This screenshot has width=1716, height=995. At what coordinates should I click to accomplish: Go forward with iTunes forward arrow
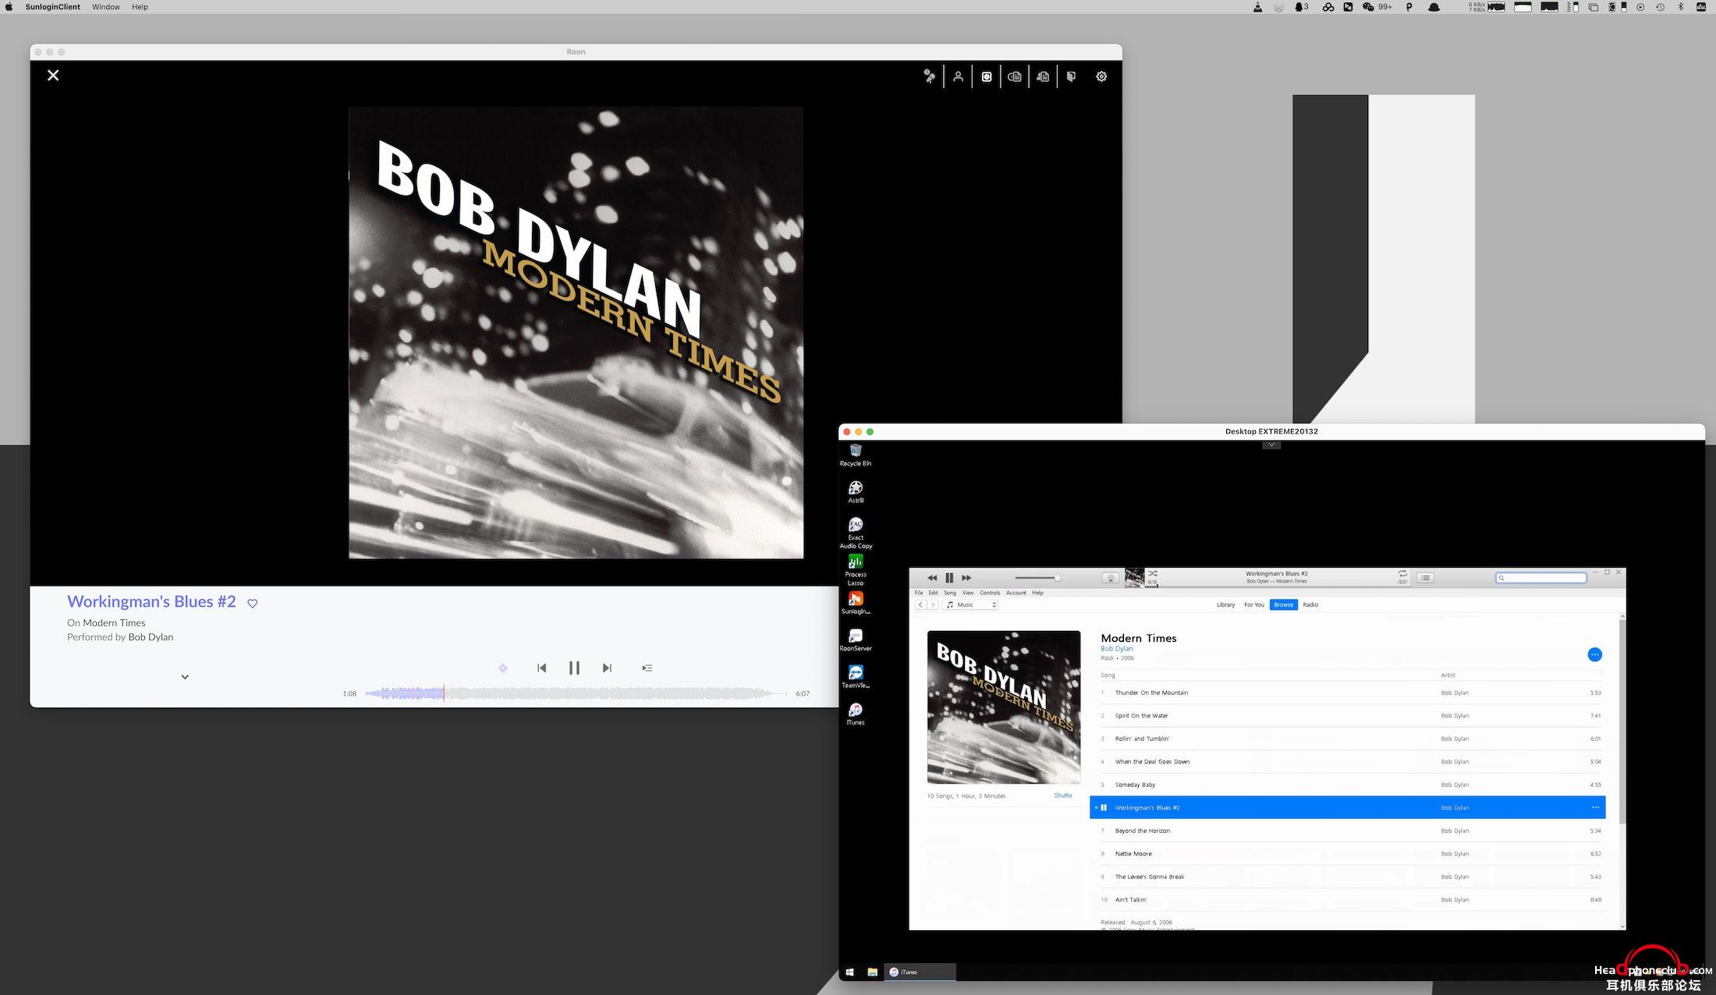coord(932,605)
